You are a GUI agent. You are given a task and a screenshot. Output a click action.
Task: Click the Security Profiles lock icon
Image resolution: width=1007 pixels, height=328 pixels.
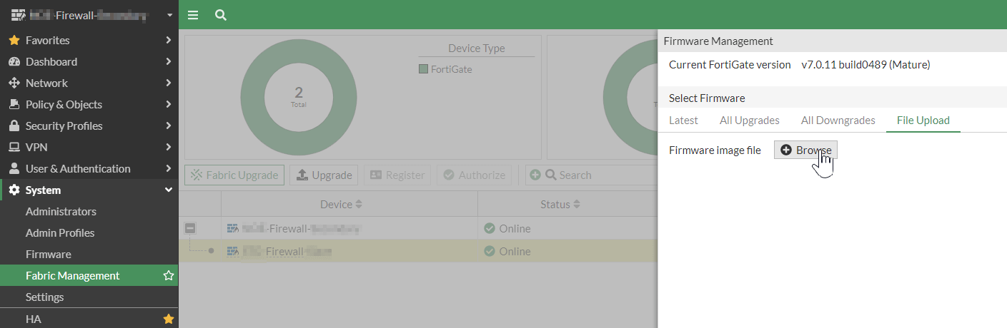coord(14,125)
